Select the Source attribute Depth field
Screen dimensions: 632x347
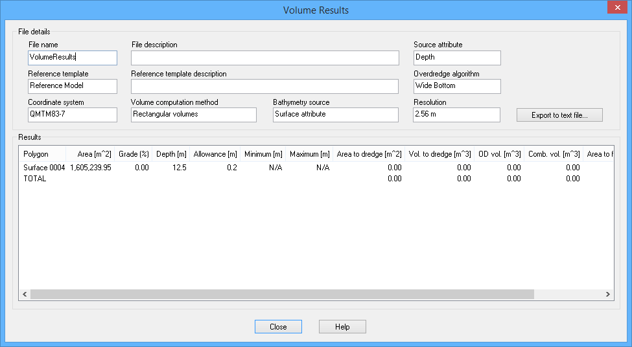pyautogui.click(x=456, y=58)
